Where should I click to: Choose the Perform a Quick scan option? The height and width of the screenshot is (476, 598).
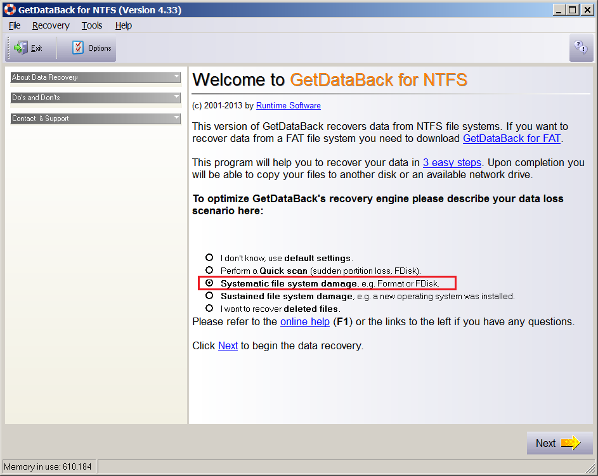click(x=209, y=270)
